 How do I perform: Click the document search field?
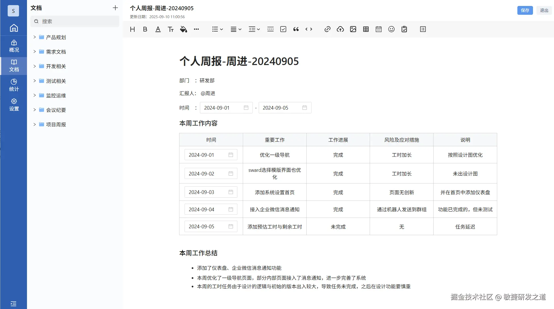[75, 21]
